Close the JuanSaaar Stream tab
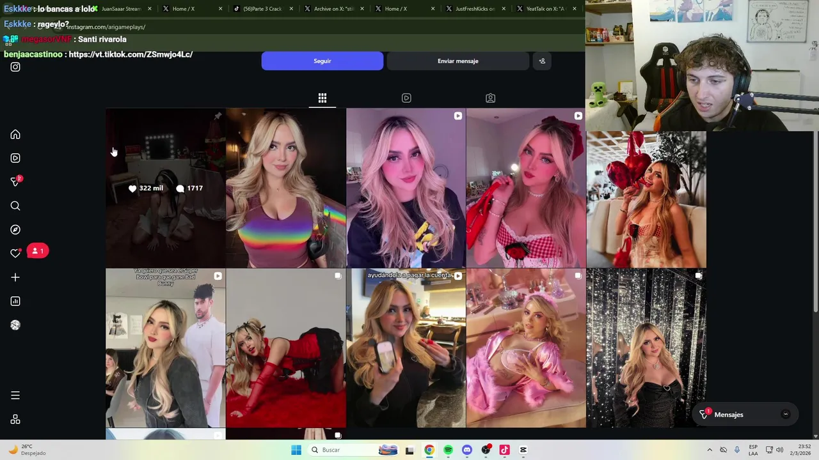This screenshot has width=819, height=460. 150,9
